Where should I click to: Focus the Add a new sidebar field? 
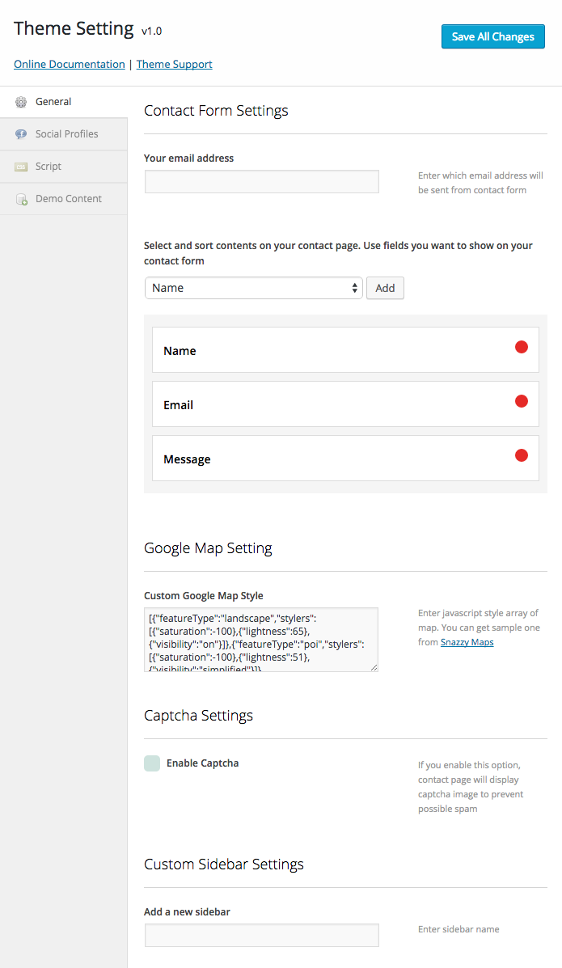point(261,935)
